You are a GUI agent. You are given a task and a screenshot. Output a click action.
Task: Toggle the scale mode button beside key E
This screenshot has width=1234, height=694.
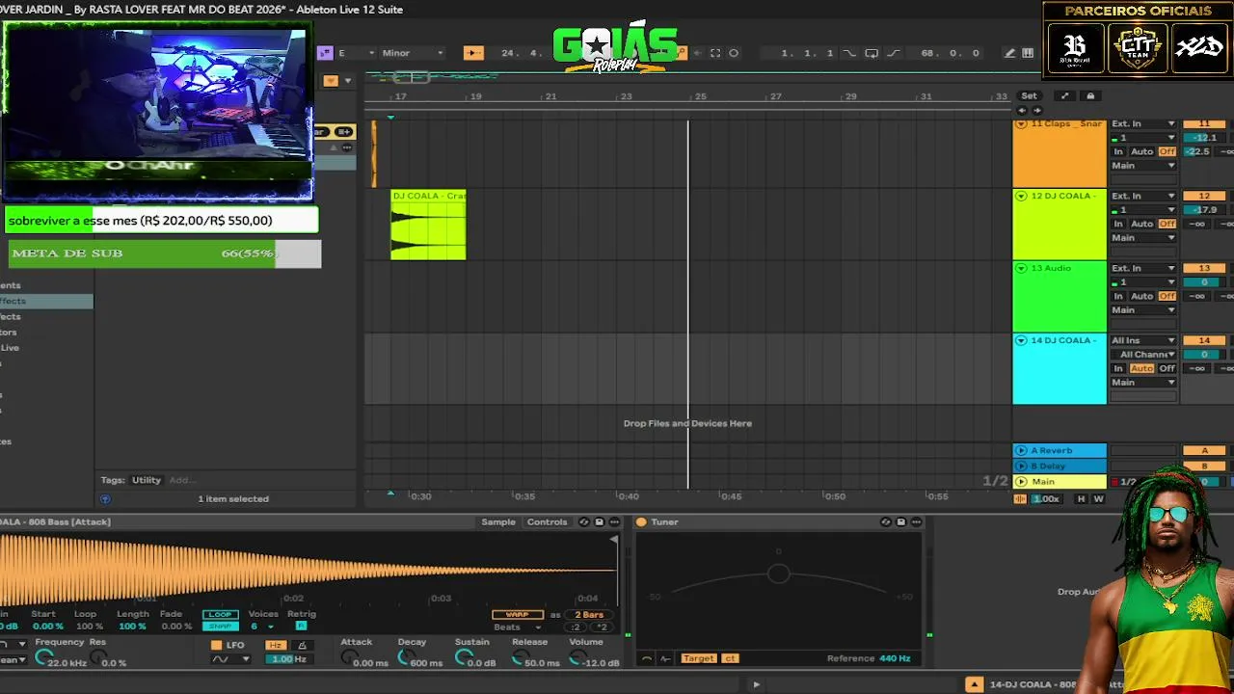(x=325, y=53)
